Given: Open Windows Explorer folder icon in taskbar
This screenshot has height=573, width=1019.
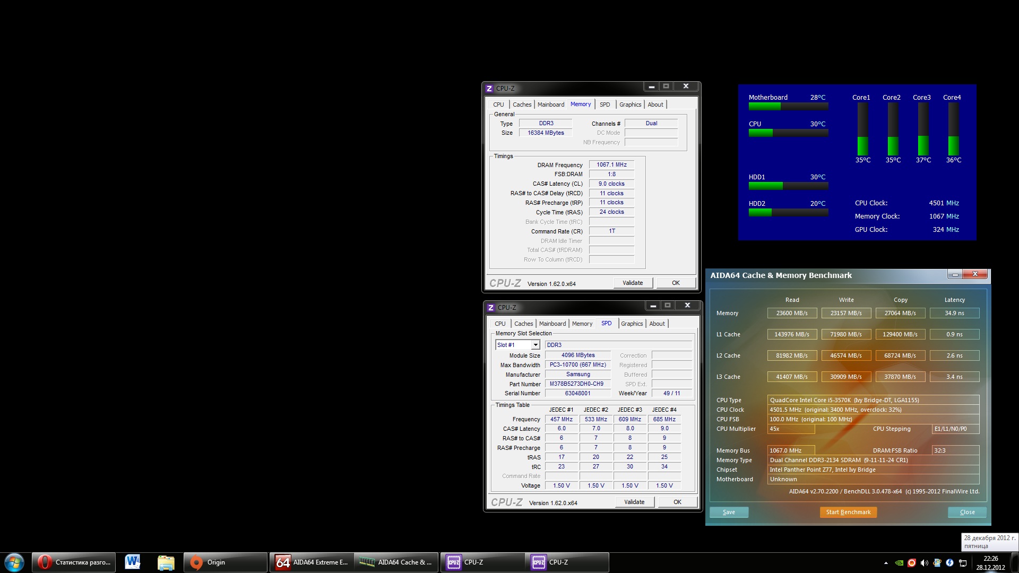Looking at the screenshot, I should (x=166, y=562).
